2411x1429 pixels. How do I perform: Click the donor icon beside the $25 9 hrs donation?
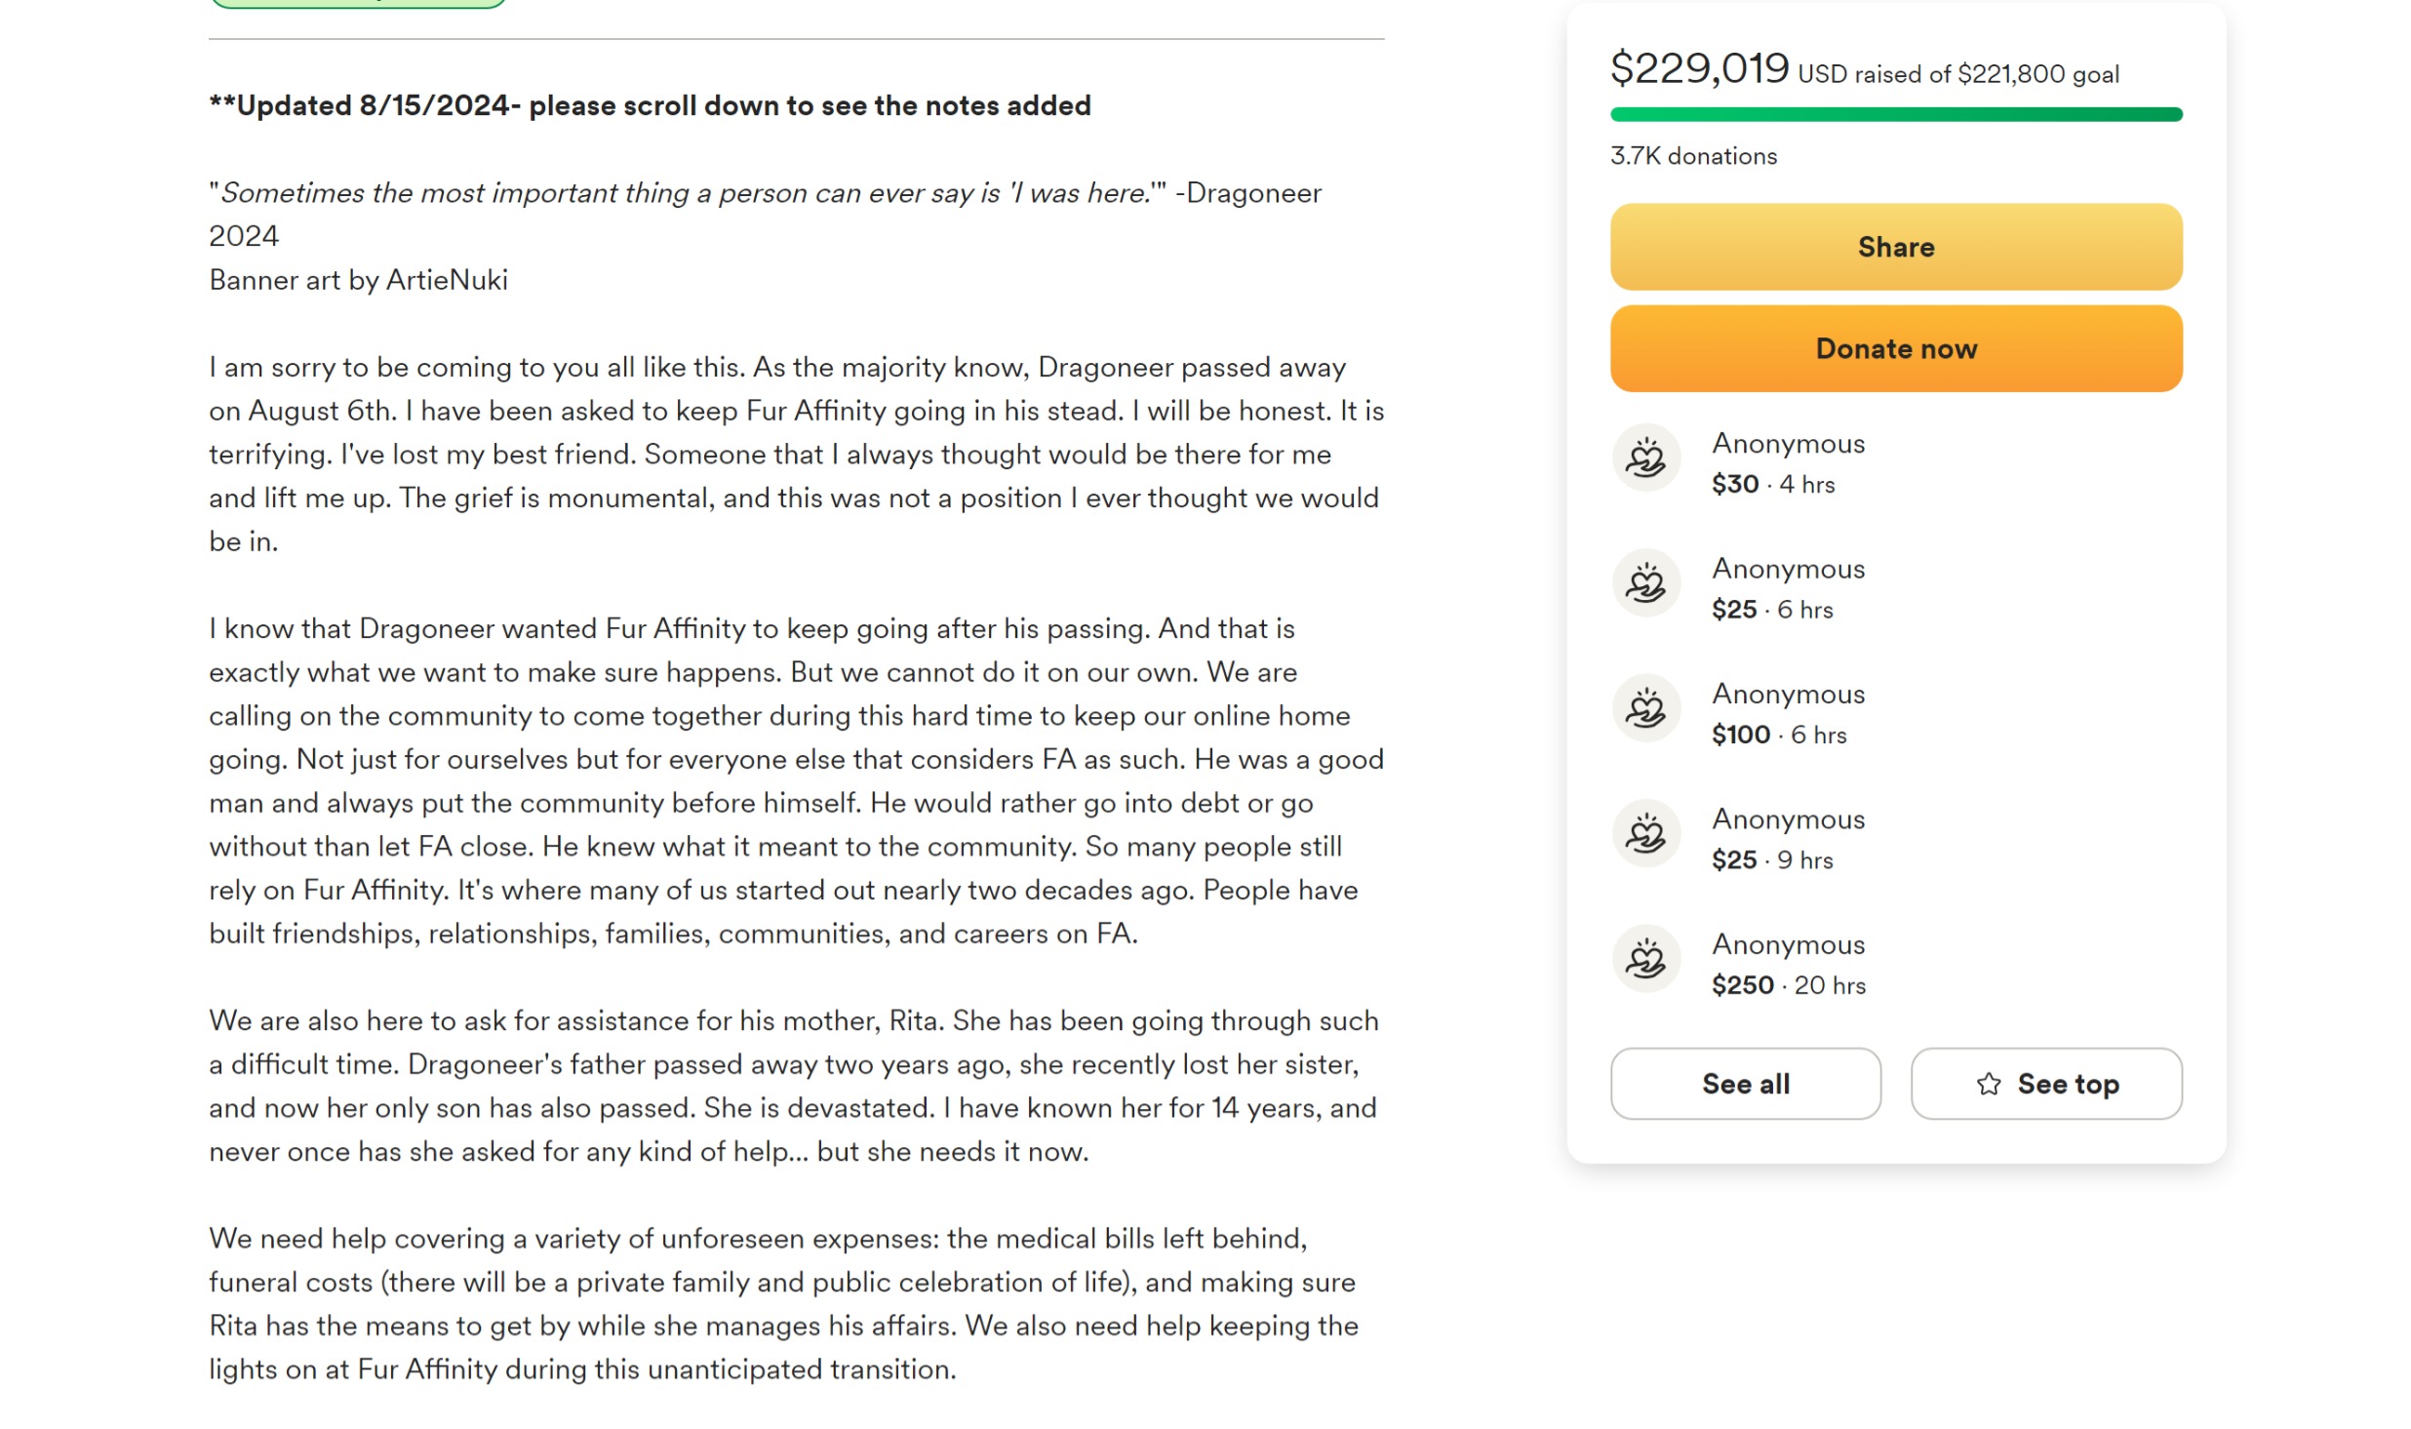(x=1645, y=834)
